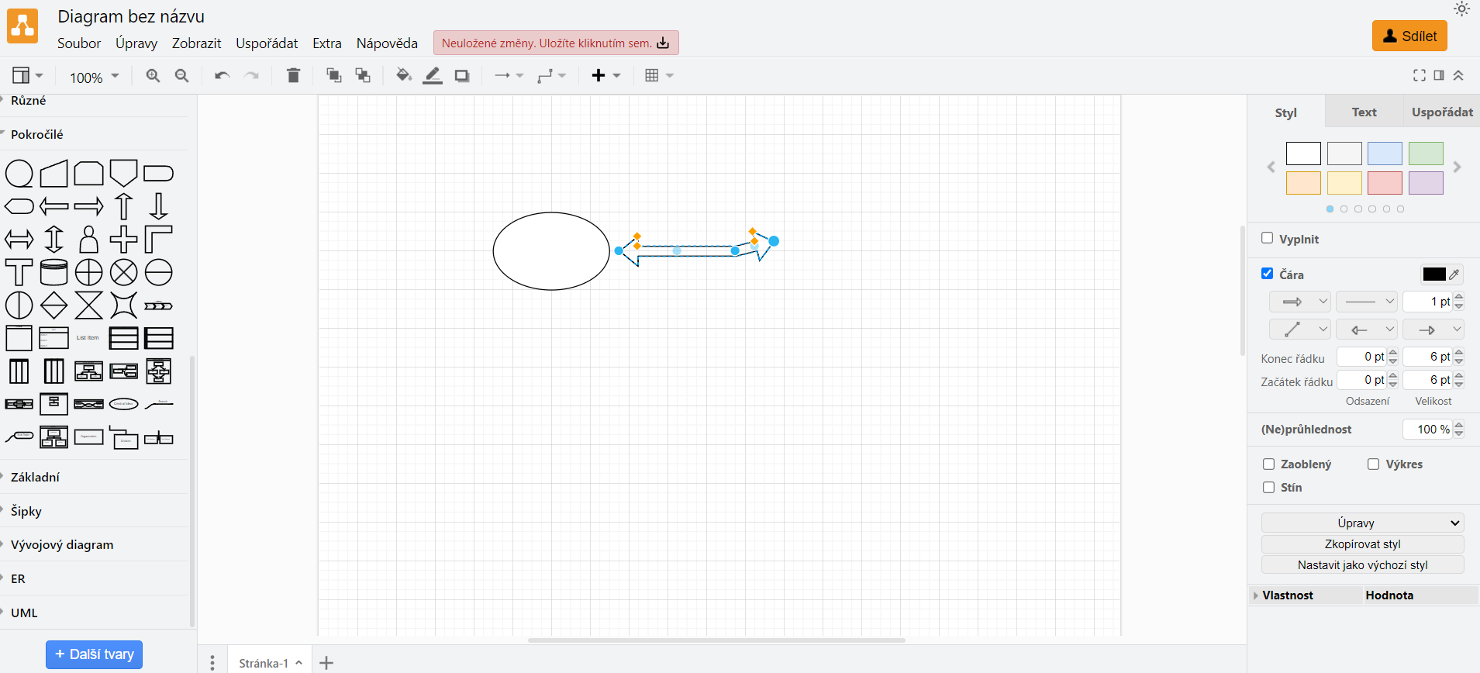Switch to the Text tab
This screenshot has width=1480, height=673.
[1364, 112]
